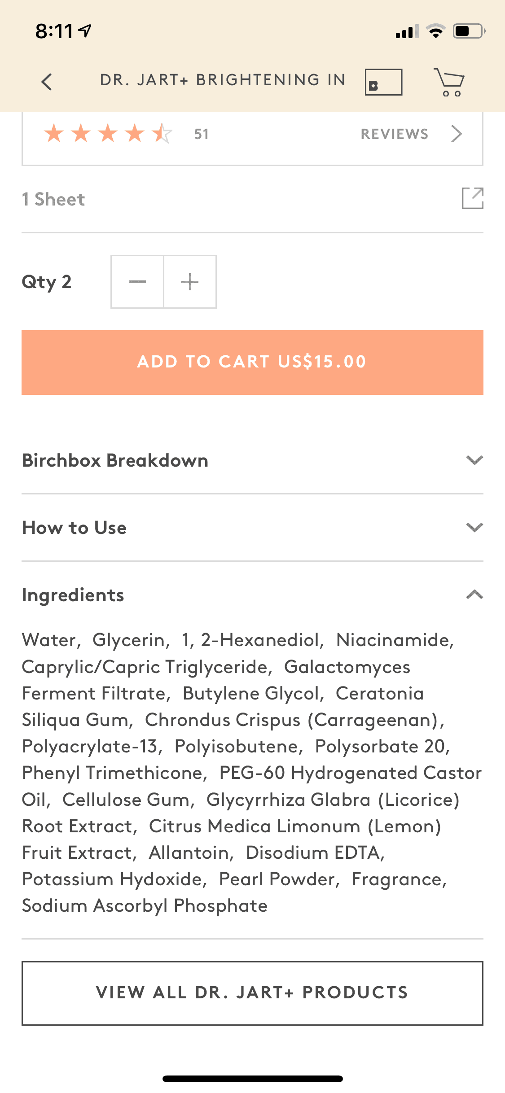Tap the battery indicator in status bar

(469, 31)
